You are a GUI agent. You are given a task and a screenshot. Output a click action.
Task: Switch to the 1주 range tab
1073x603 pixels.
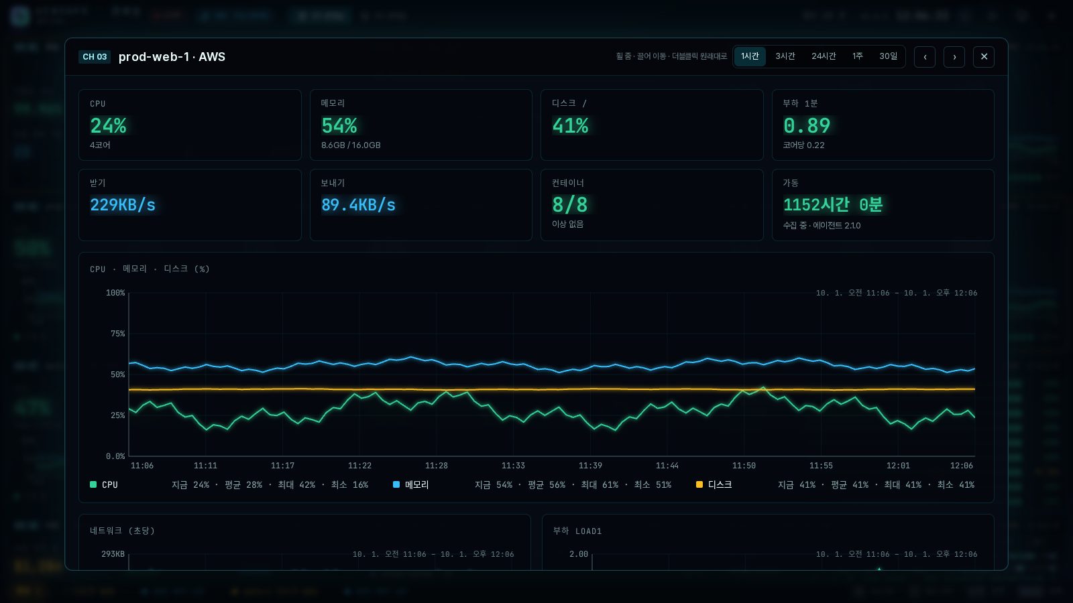[x=858, y=56]
